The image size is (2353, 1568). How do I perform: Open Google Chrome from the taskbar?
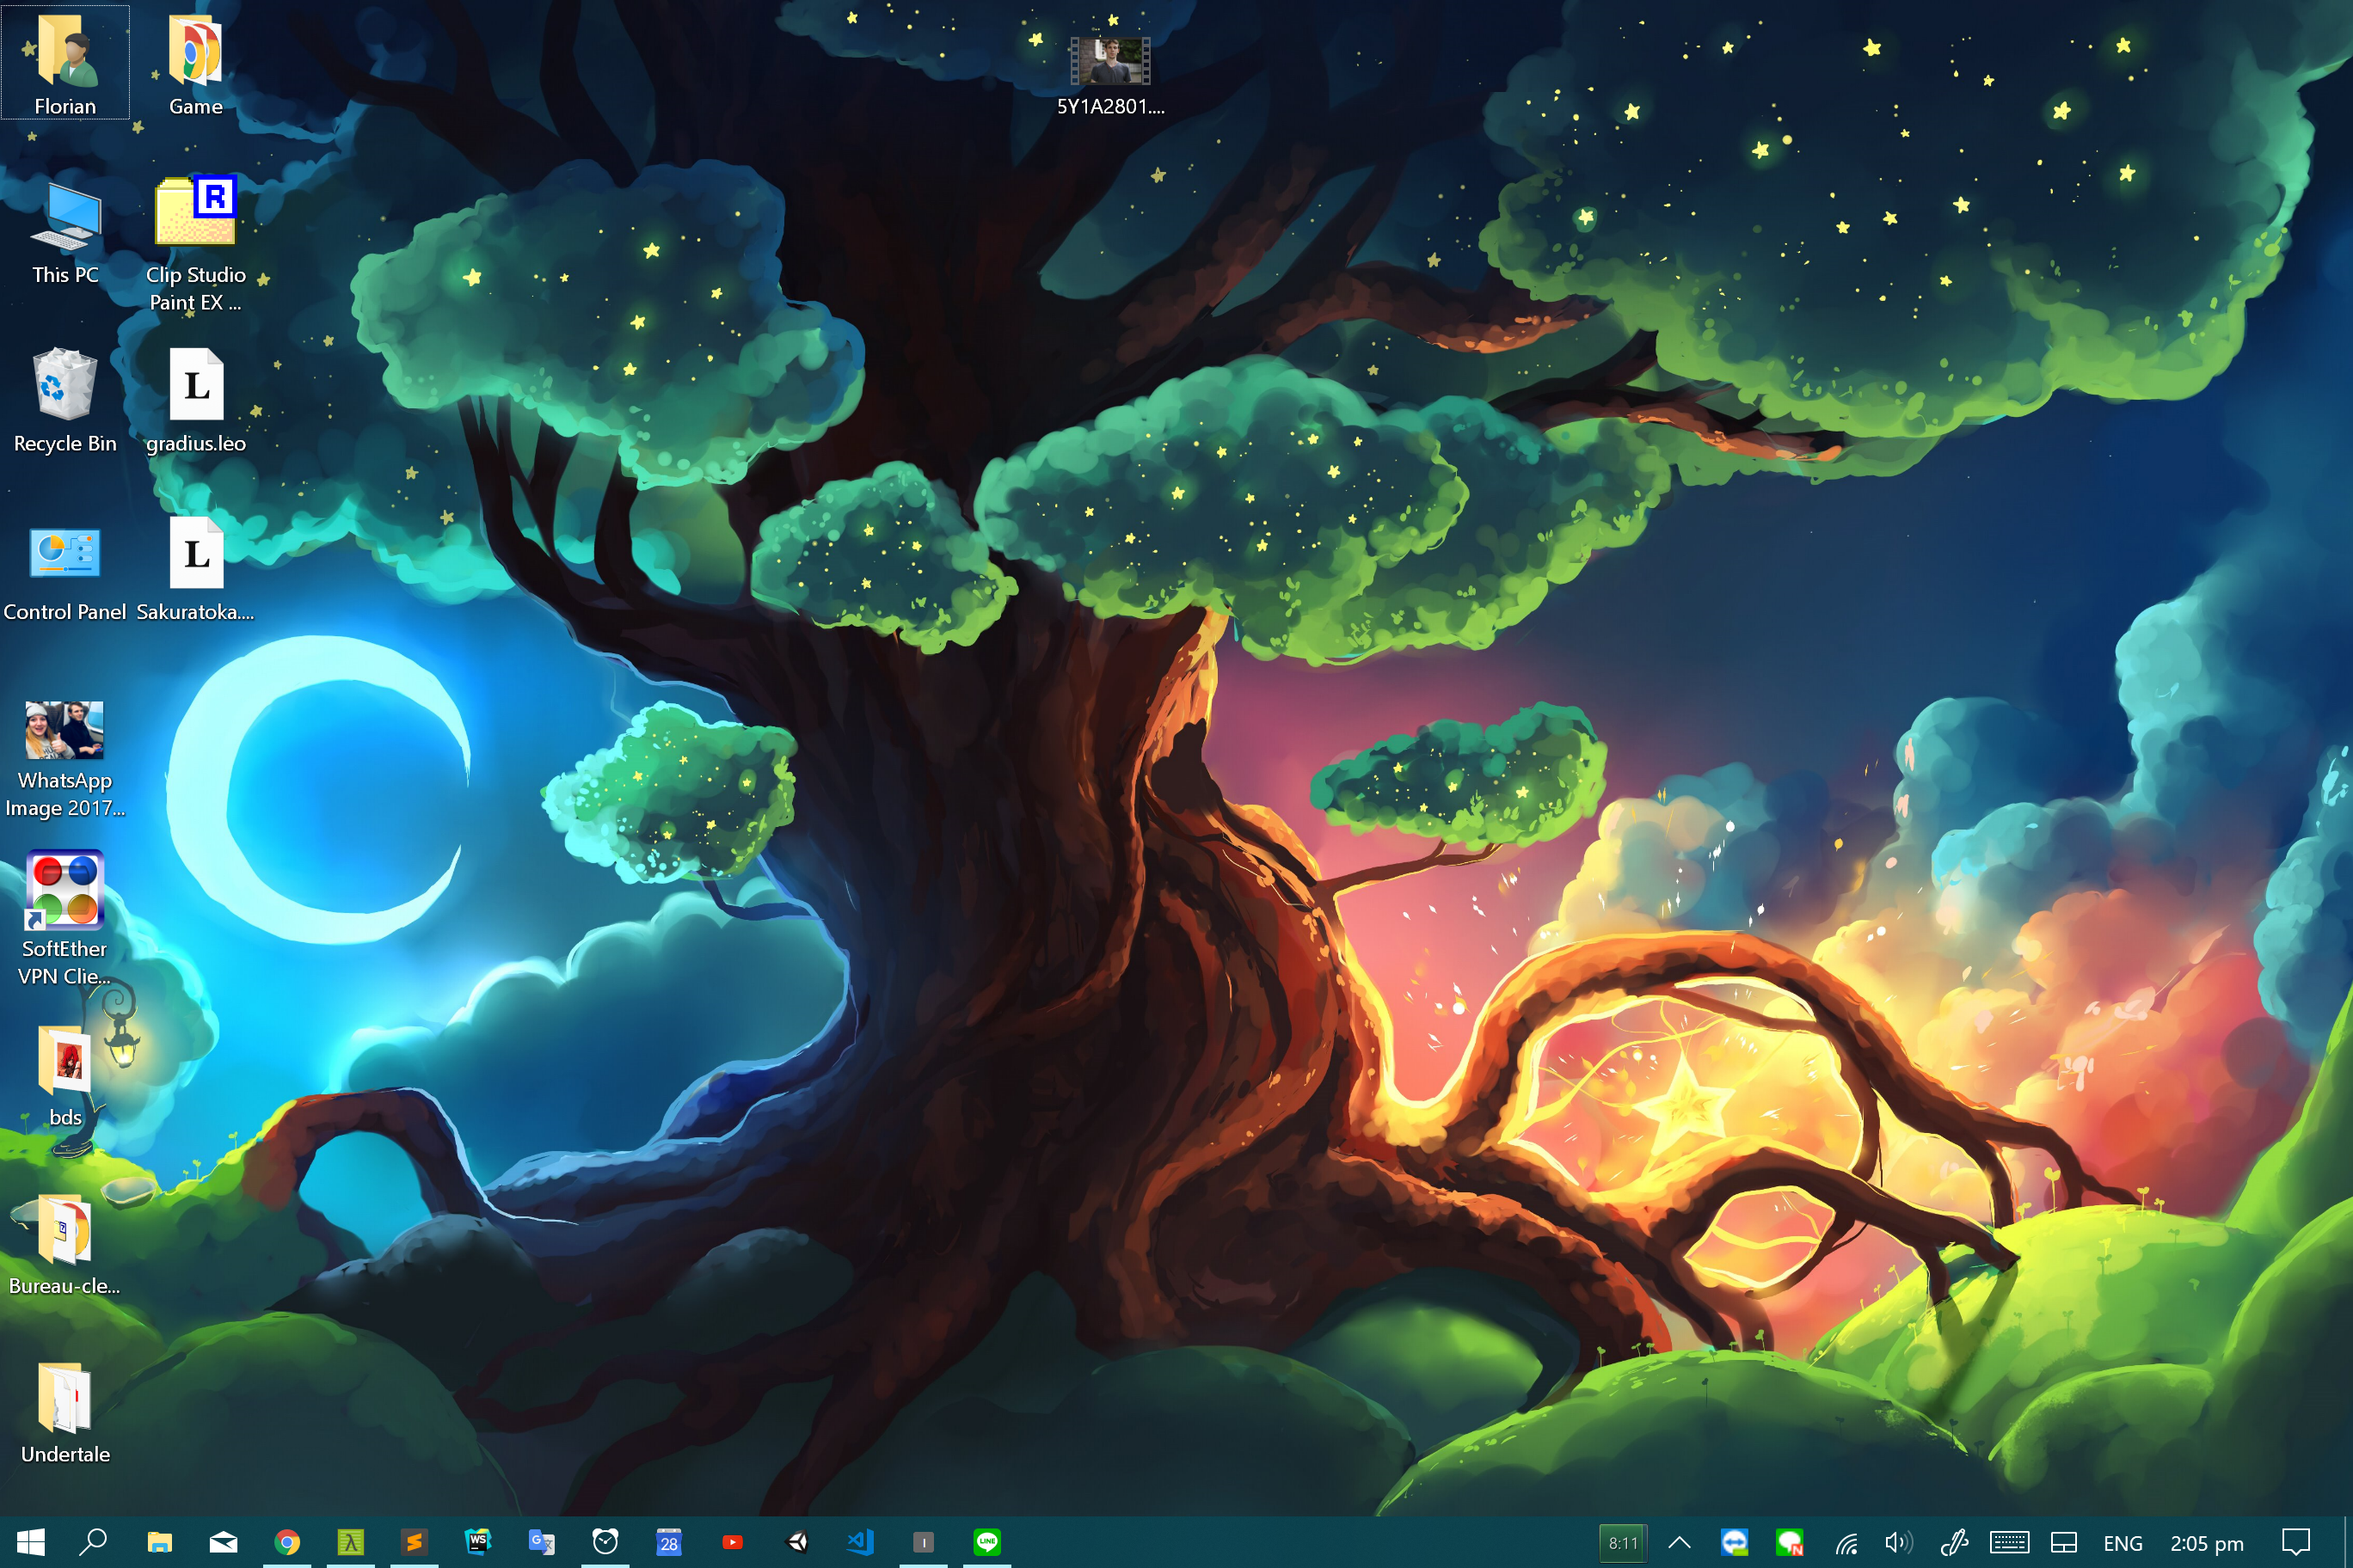point(287,1542)
